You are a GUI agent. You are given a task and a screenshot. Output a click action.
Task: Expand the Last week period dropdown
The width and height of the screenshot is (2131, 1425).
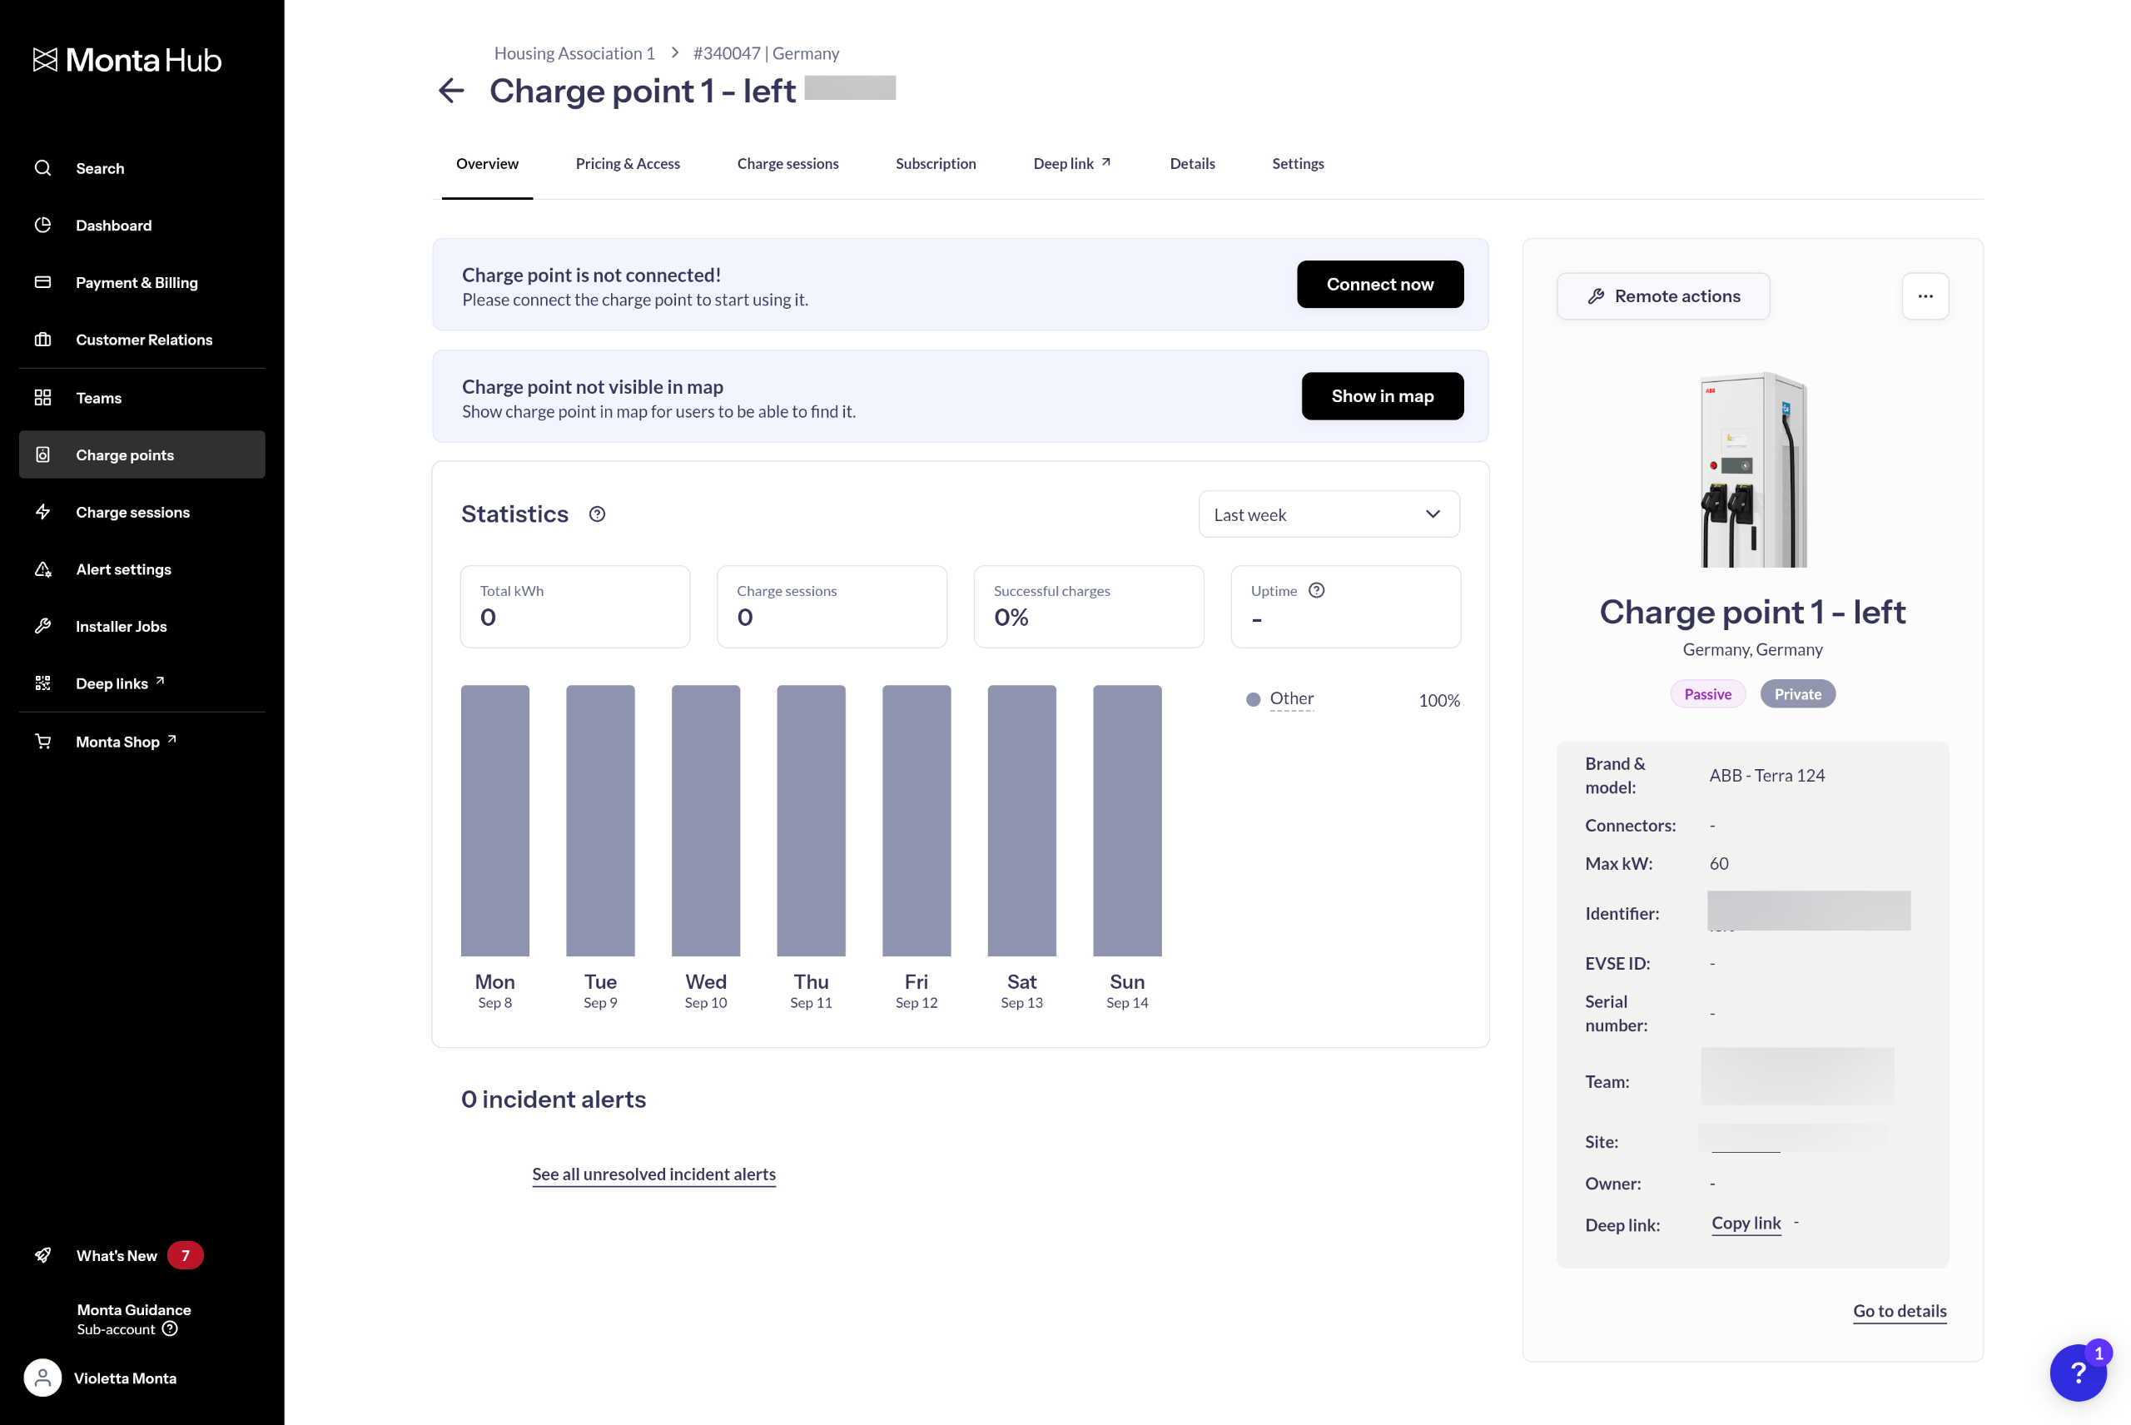[x=1329, y=514]
